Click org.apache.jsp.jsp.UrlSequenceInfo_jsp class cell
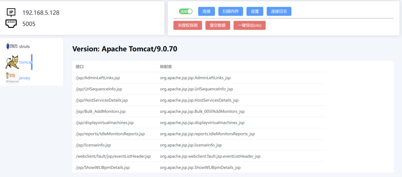This screenshot has width=402, height=177. pyautogui.click(x=196, y=89)
